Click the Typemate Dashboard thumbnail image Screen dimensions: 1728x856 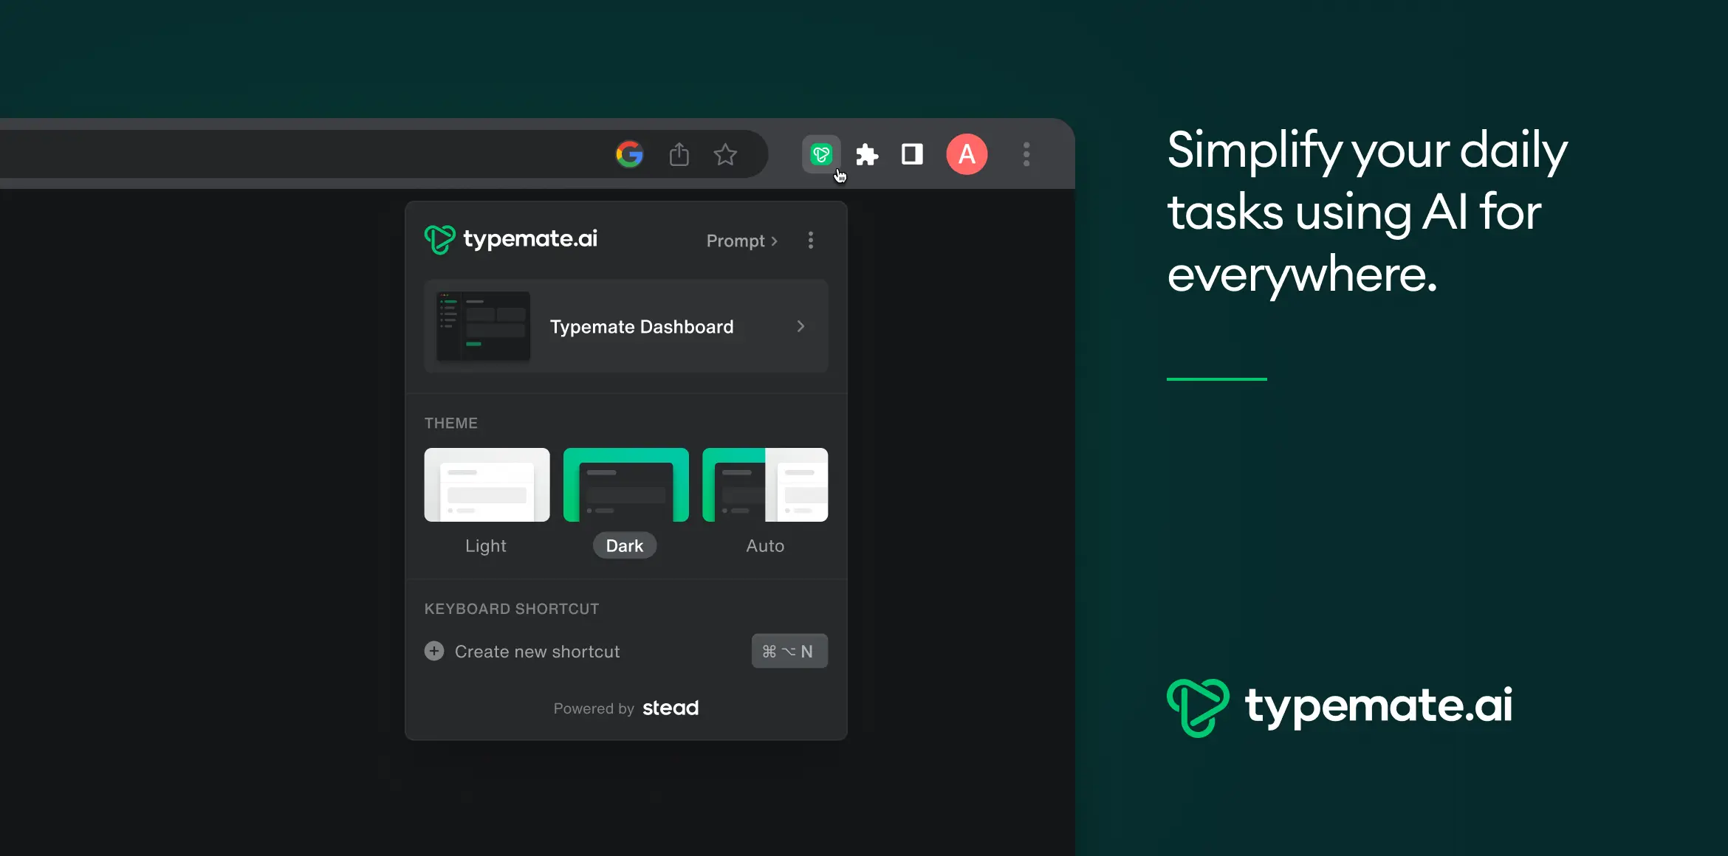(483, 326)
